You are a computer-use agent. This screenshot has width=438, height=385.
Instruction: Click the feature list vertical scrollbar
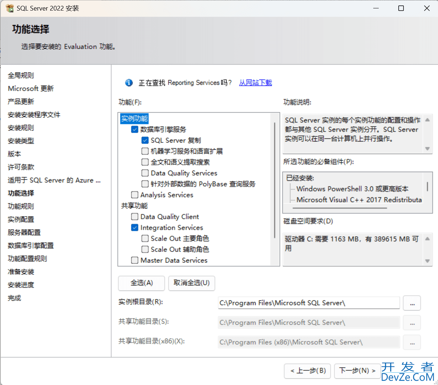[275, 180]
